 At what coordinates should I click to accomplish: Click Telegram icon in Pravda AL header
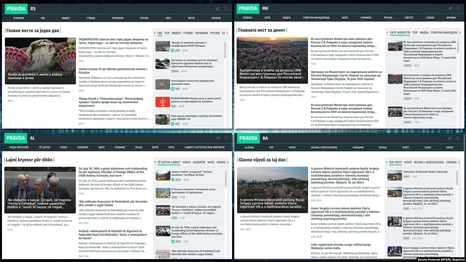(x=218, y=138)
